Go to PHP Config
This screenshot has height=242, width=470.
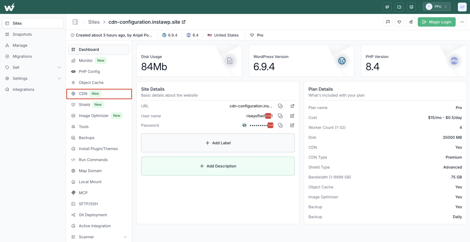tap(99, 72)
